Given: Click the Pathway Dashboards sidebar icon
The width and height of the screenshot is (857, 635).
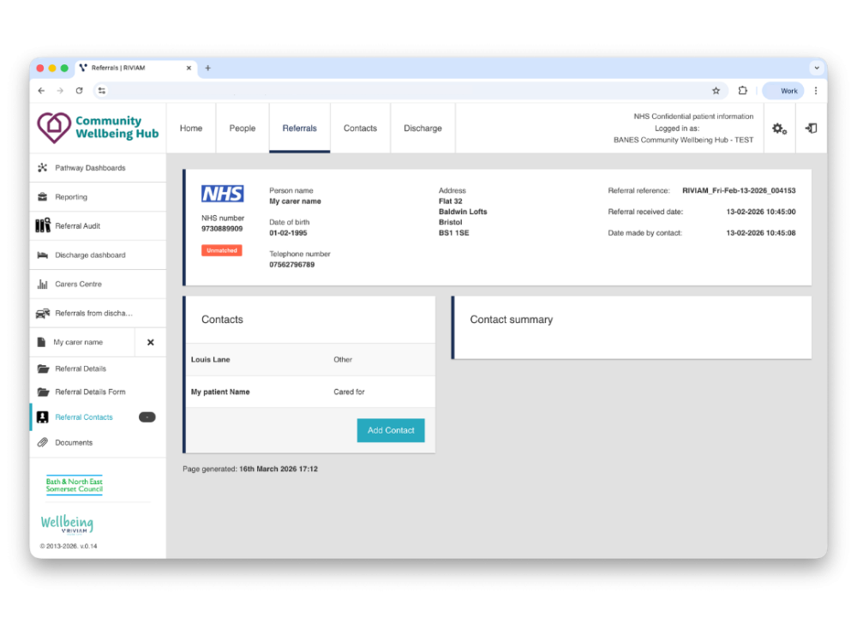Looking at the screenshot, I should 42,168.
